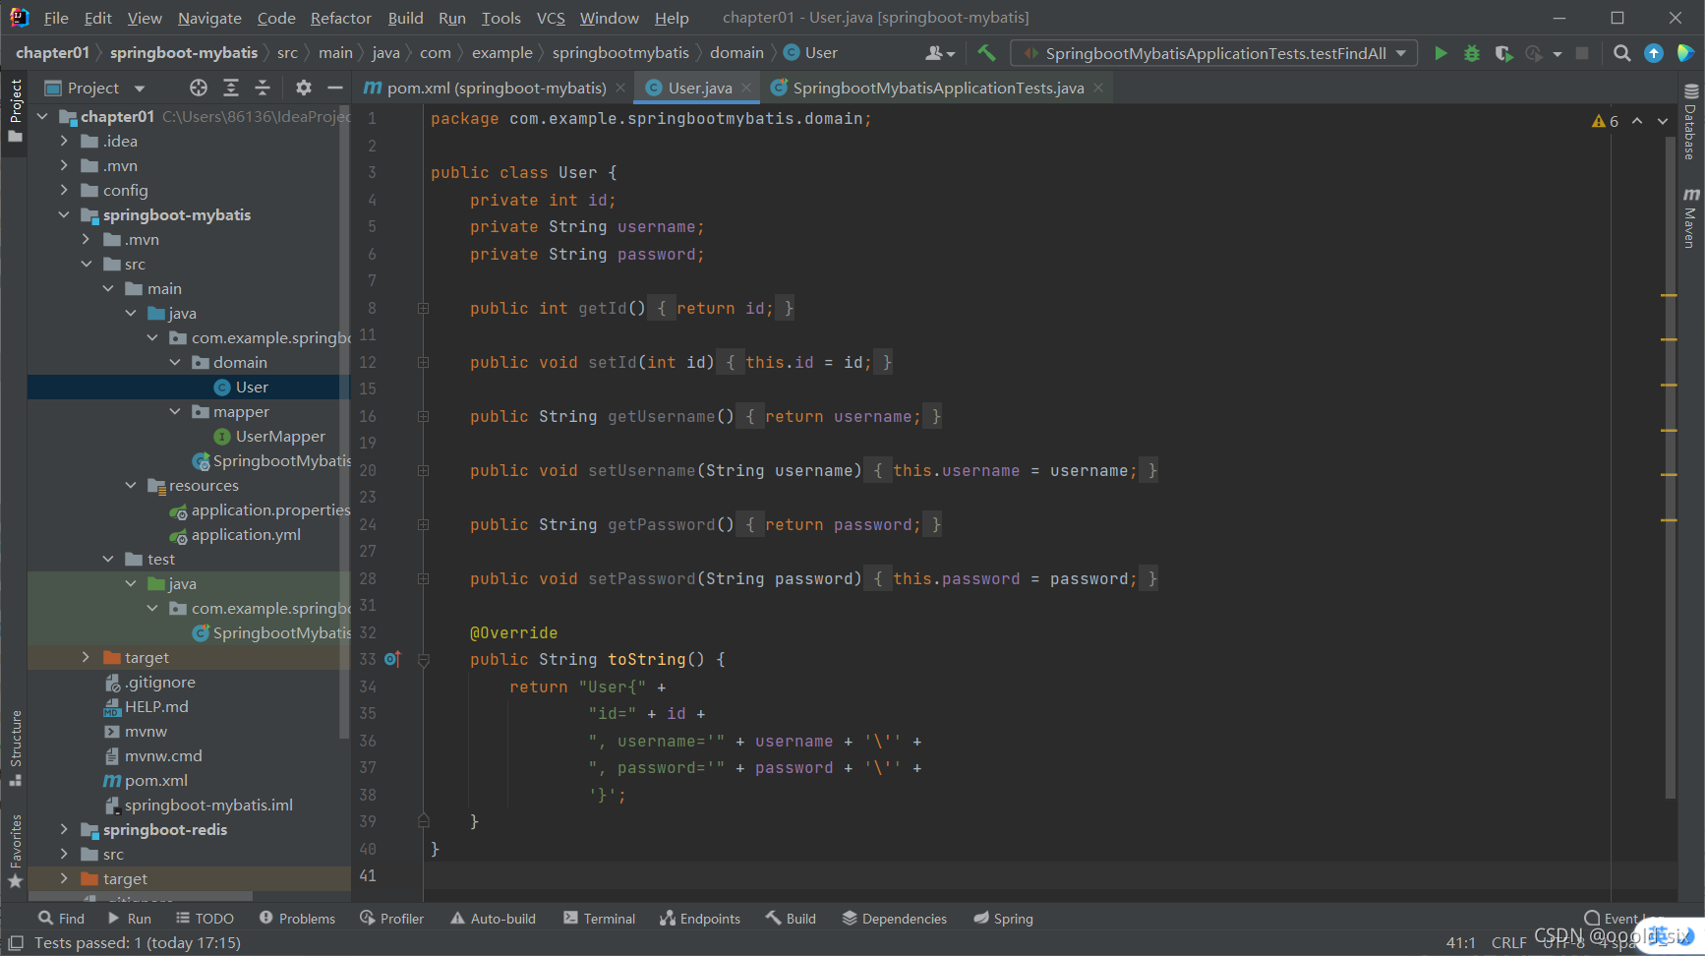The width and height of the screenshot is (1705, 956).
Task: Open the Auto-build tool window
Action: pyautogui.click(x=494, y=919)
